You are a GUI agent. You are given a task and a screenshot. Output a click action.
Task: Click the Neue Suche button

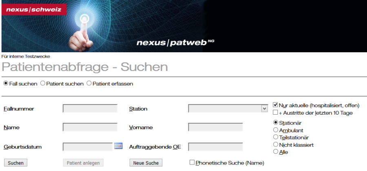[146, 163]
